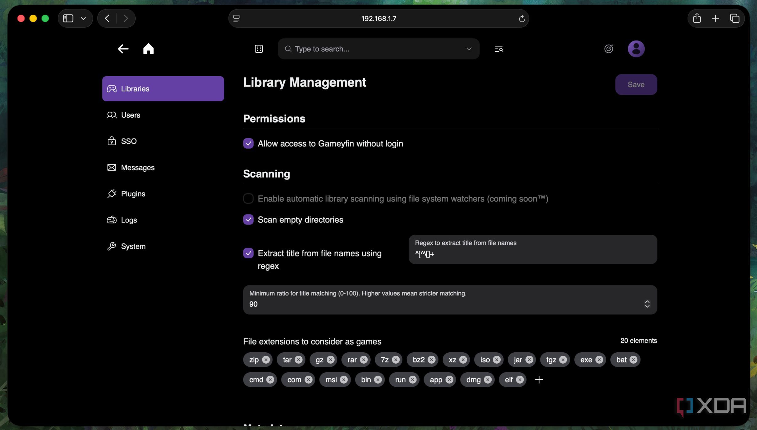This screenshot has height=430, width=757.
Task: Open the advanced search filter icon
Action: 499,49
